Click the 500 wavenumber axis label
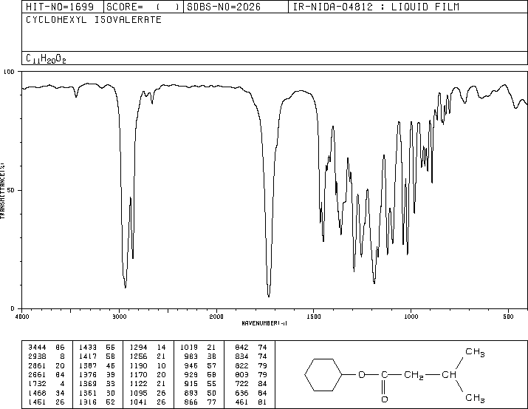 (x=508, y=317)
